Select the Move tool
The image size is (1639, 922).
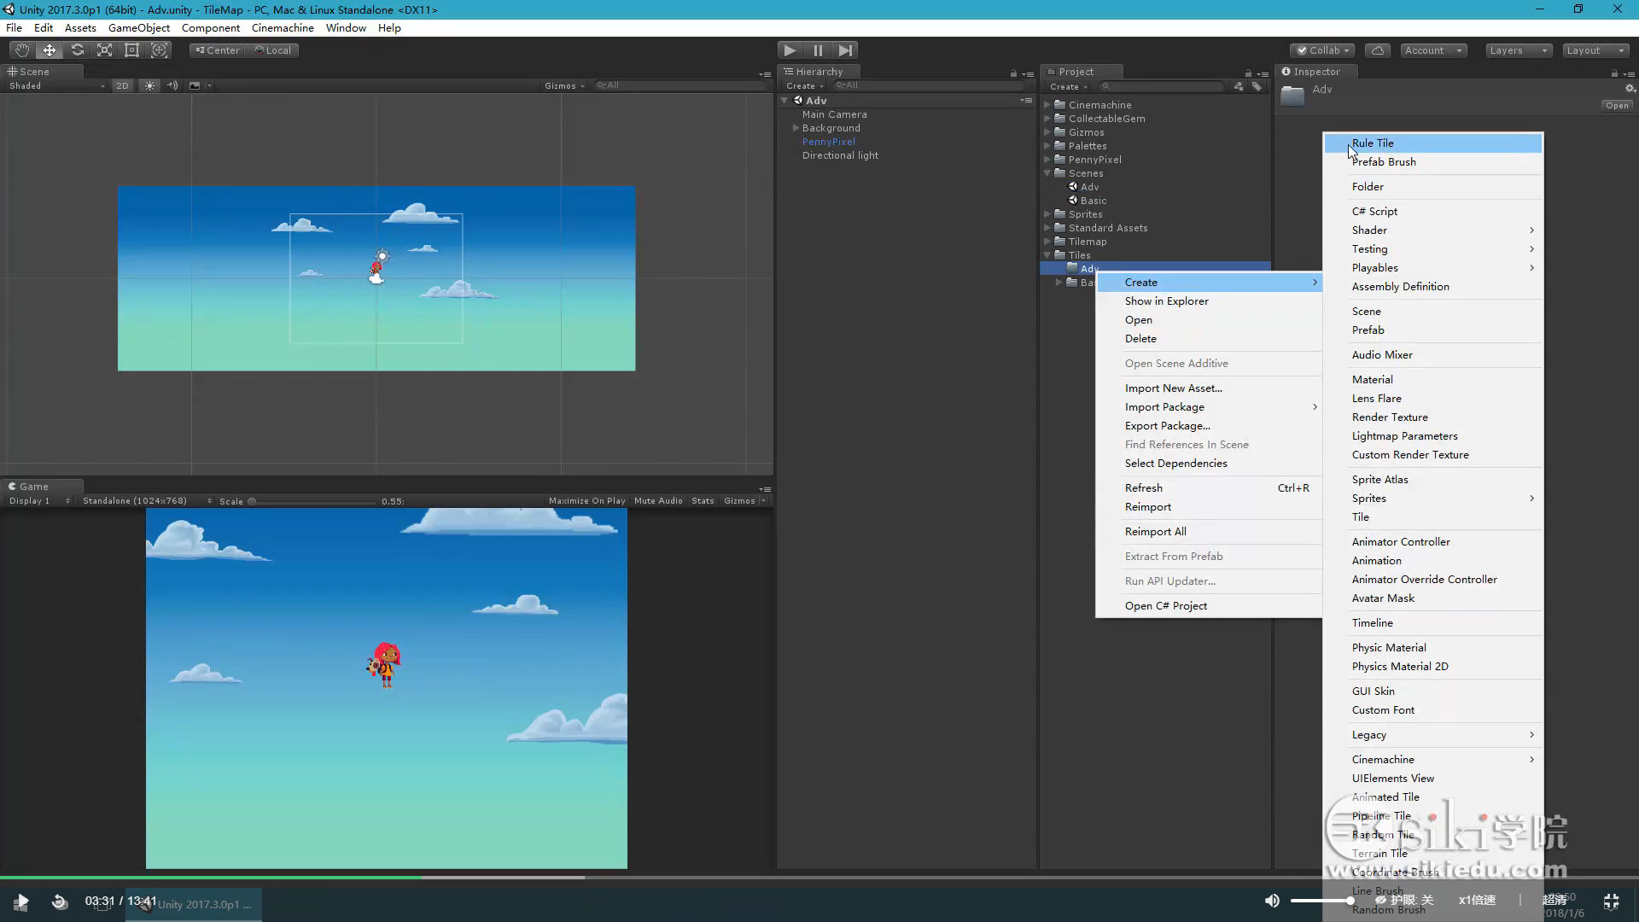pyautogui.click(x=50, y=50)
